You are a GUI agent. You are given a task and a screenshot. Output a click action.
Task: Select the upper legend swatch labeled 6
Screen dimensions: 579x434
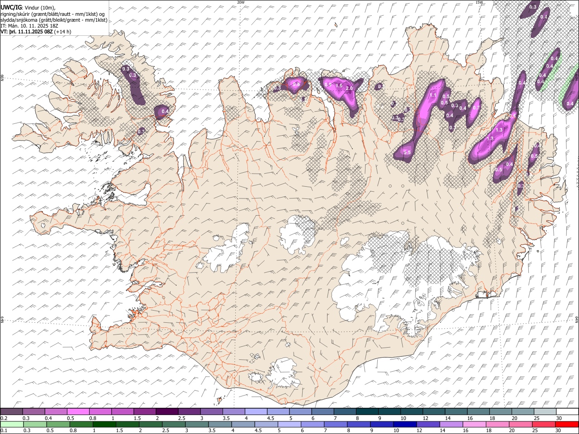pos(323,412)
